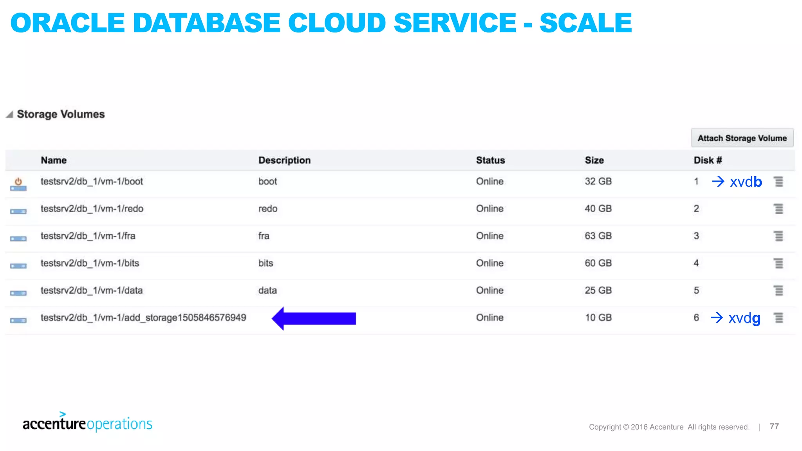802x451 pixels.
Task: Select testsrv2/db_1/vm-1/redo volume name
Action: coord(92,209)
